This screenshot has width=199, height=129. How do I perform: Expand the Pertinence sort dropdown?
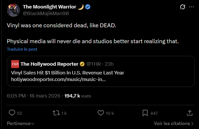pyautogui.click(x=21, y=123)
